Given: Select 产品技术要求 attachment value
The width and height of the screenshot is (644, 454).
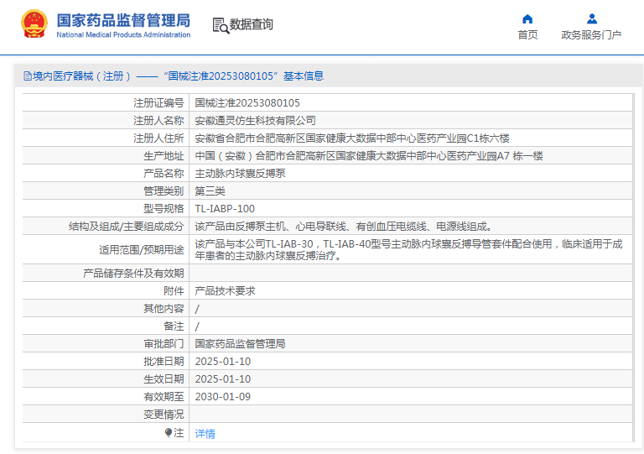Looking at the screenshot, I should (x=225, y=291).
